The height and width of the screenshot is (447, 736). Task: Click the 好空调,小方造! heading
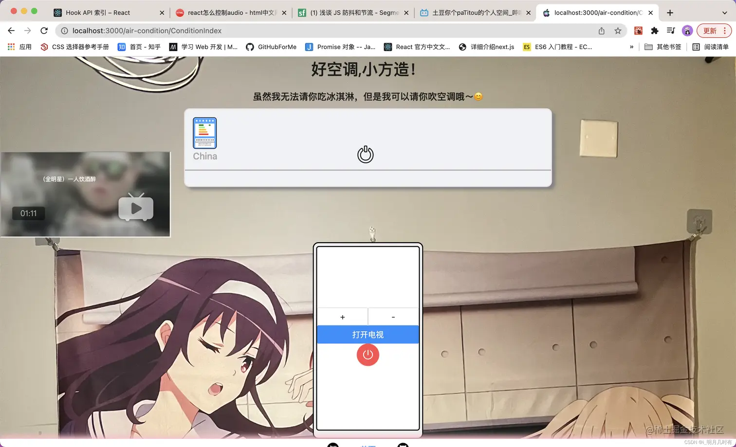click(x=364, y=70)
